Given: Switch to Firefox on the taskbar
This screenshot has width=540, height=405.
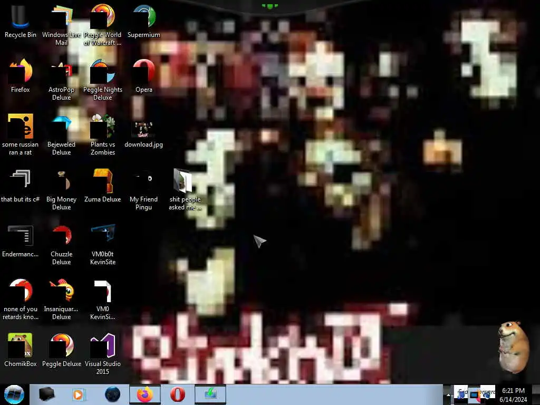Looking at the screenshot, I should (145, 394).
